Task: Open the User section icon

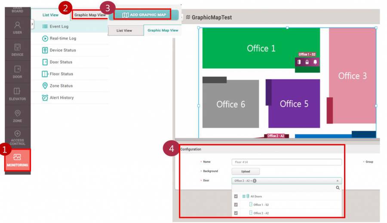Action: 18,27
